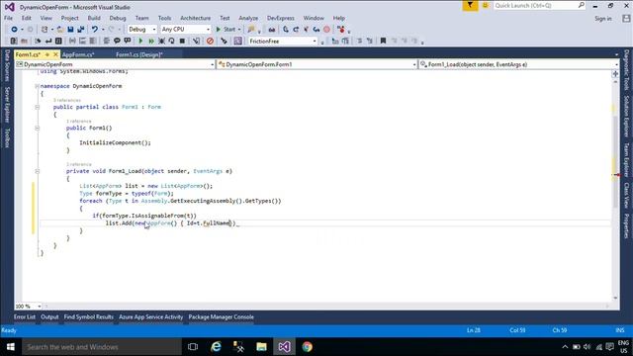Open the Debug menu
This screenshot has height=356, width=633.
[x=118, y=18]
